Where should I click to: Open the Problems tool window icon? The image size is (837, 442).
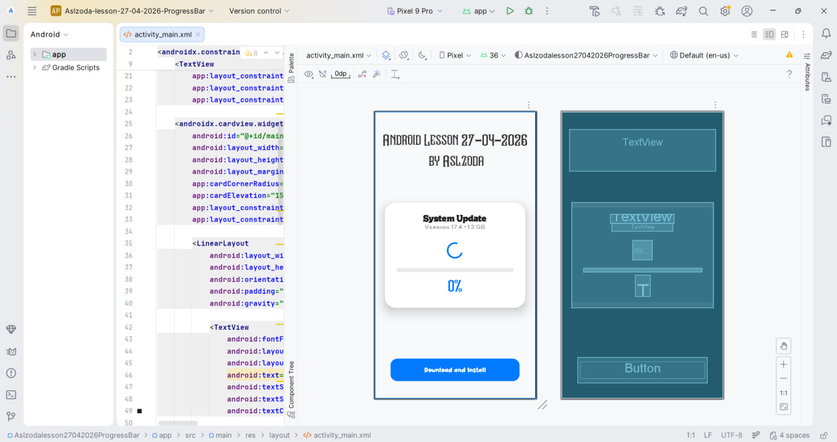11,373
